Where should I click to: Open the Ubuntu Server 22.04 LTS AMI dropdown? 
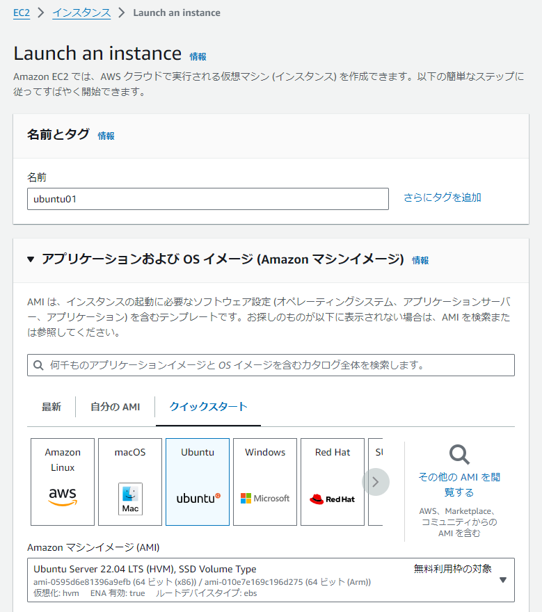pyautogui.click(x=271, y=580)
